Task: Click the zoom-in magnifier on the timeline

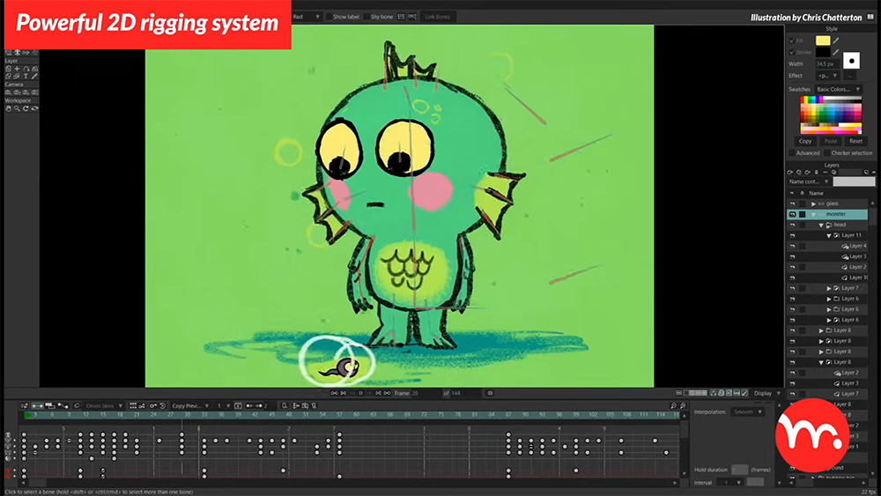Action: click(683, 405)
